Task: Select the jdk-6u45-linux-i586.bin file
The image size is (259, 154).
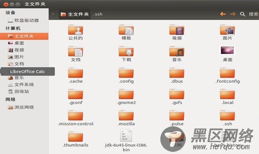Action: click(126, 140)
